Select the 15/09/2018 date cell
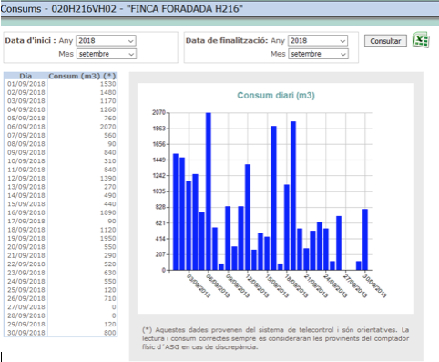The image size is (439, 362). click(x=26, y=204)
